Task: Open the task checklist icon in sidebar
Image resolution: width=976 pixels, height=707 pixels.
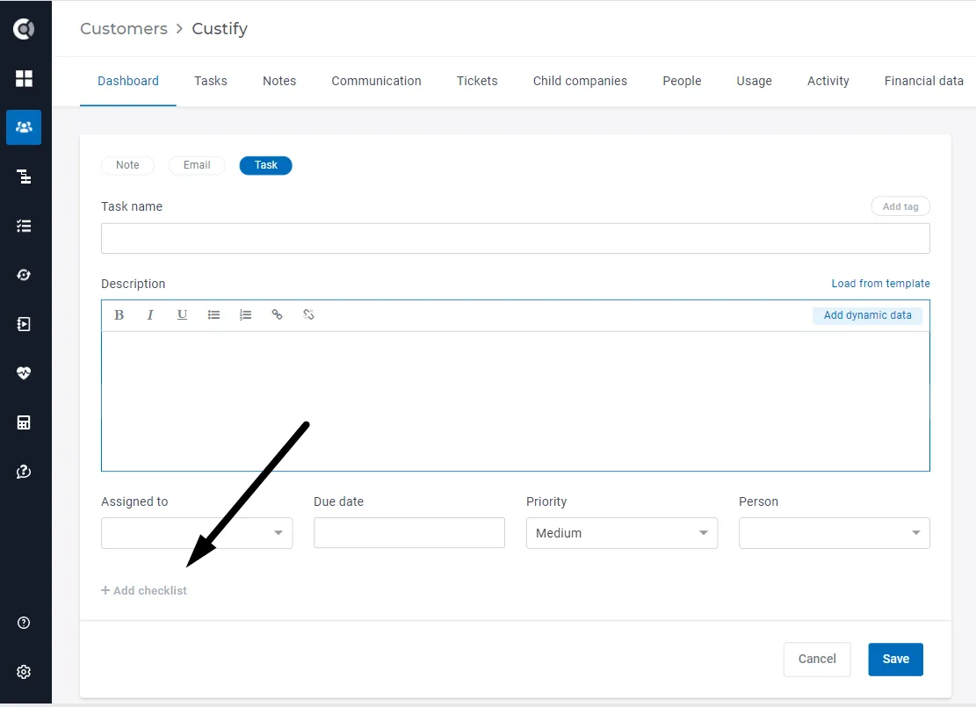Action: pos(24,226)
